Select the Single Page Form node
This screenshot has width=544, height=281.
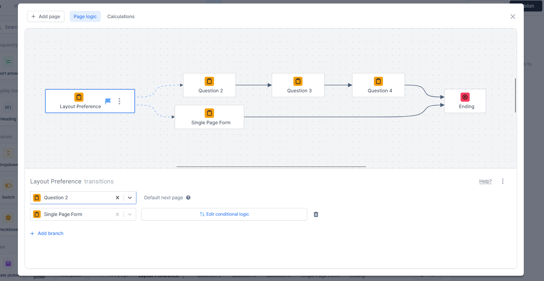click(x=209, y=117)
